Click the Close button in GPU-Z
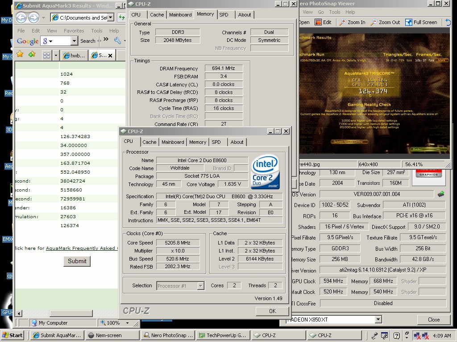 [x=434, y=320]
